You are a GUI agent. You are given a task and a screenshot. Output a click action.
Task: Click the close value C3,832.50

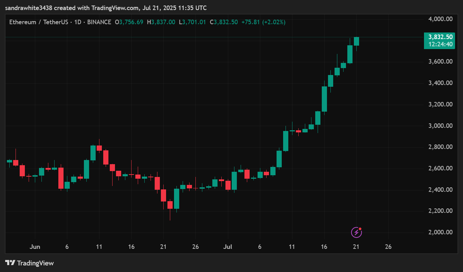pyautogui.click(x=224, y=22)
